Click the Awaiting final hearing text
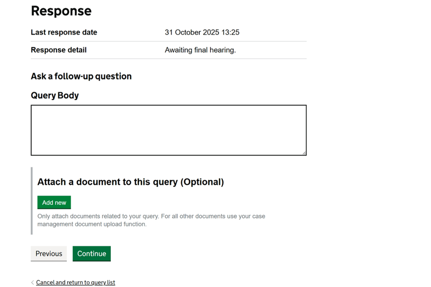The image size is (431, 287). coord(200,50)
